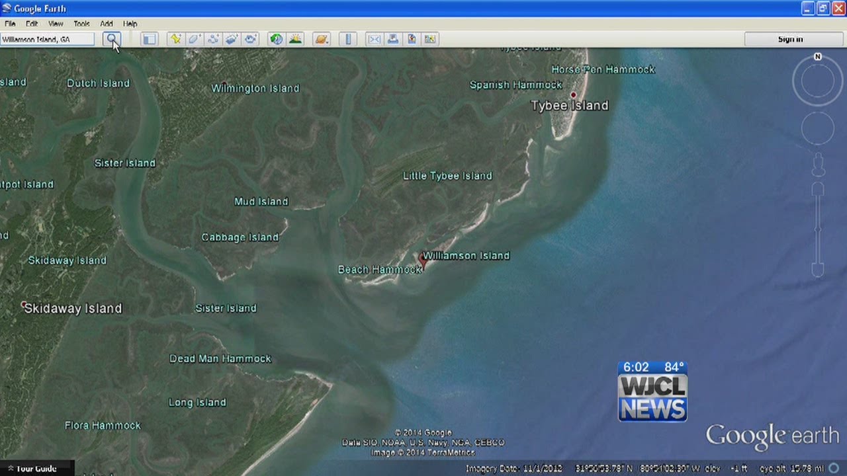Screen dimensions: 847x476
Task: Click the eye alt 15.78 mi readout
Action: click(791, 469)
